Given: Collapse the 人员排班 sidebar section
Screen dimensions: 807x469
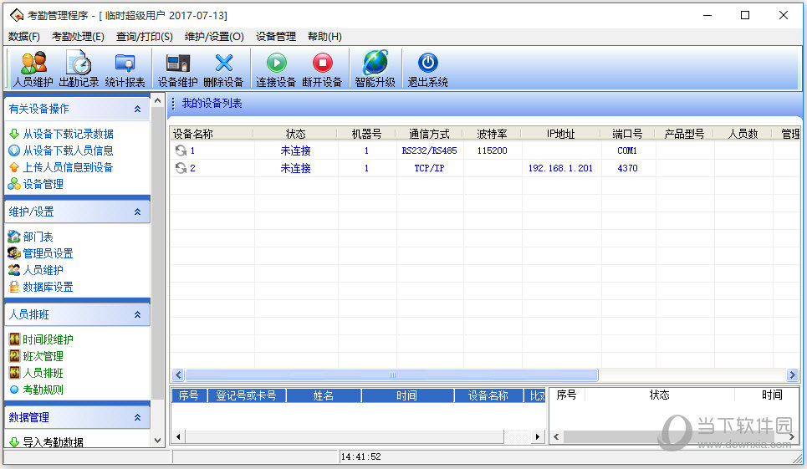Looking at the screenshot, I should (137, 314).
